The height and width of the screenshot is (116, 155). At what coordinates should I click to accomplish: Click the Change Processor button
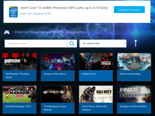tap(129, 10)
